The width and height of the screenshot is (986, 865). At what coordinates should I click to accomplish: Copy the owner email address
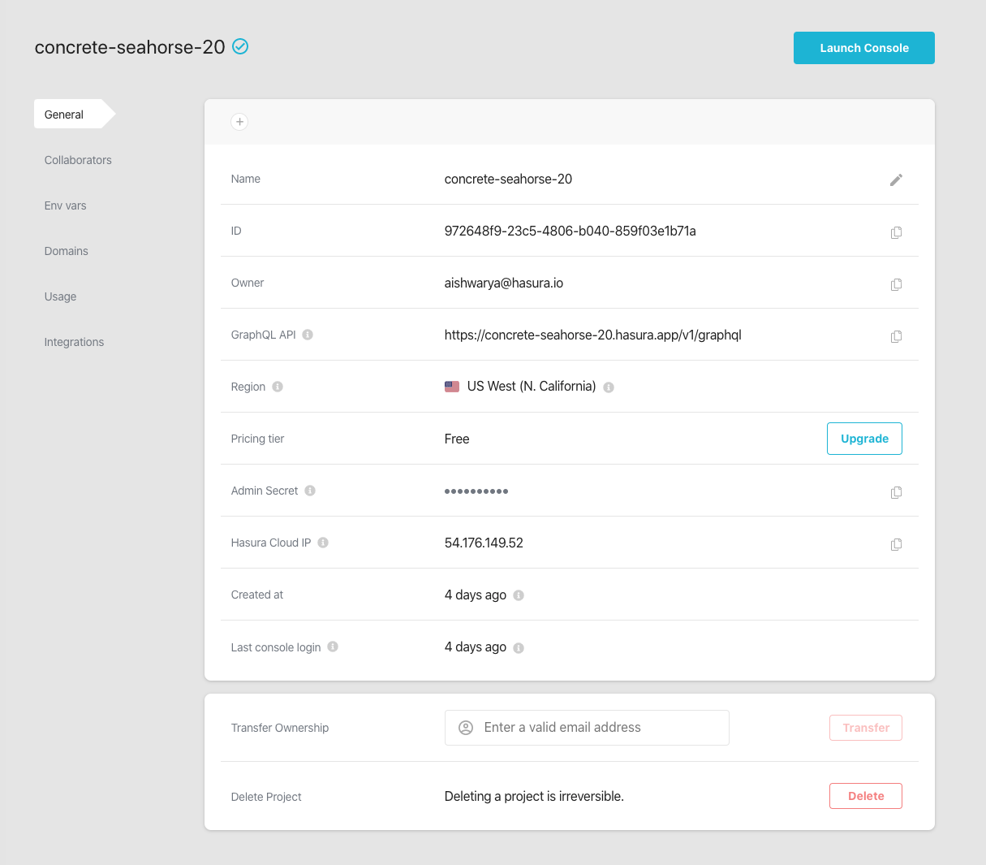point(896,284)
